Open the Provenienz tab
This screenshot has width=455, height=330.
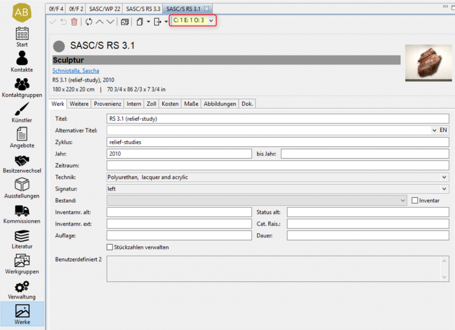point(108,104)
